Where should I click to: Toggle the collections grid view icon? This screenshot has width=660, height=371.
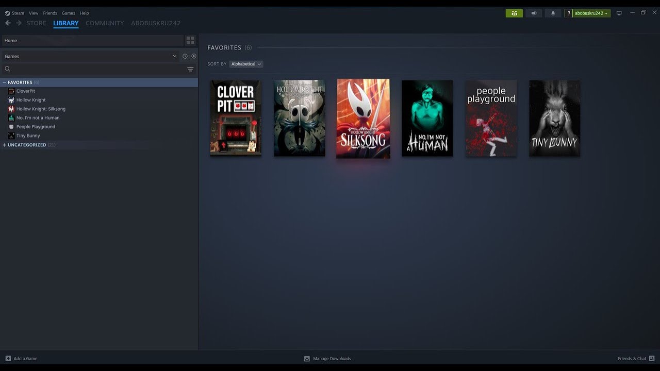(190, 40)
